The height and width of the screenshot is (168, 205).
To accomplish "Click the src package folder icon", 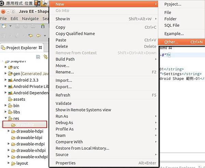I will (10, 67).
